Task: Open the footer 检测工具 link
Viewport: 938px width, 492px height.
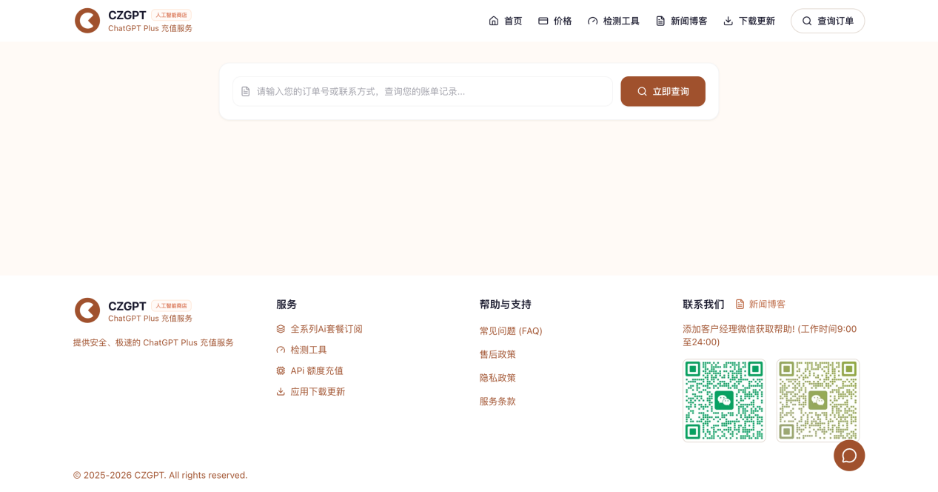Action: pos(301,350)
